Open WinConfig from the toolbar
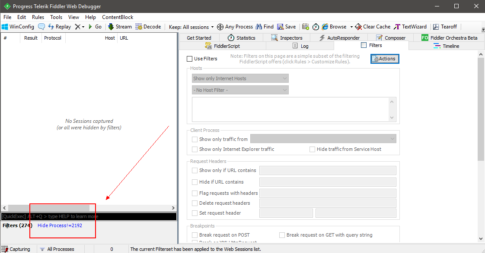 click(18, 27)
